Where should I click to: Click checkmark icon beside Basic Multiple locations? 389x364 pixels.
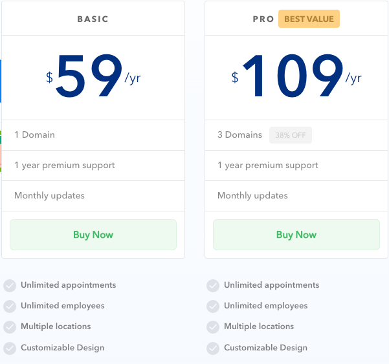(x=10, y=327)
